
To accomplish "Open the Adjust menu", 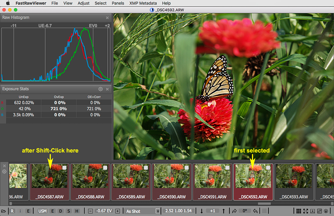I will [x=83, y=3].
